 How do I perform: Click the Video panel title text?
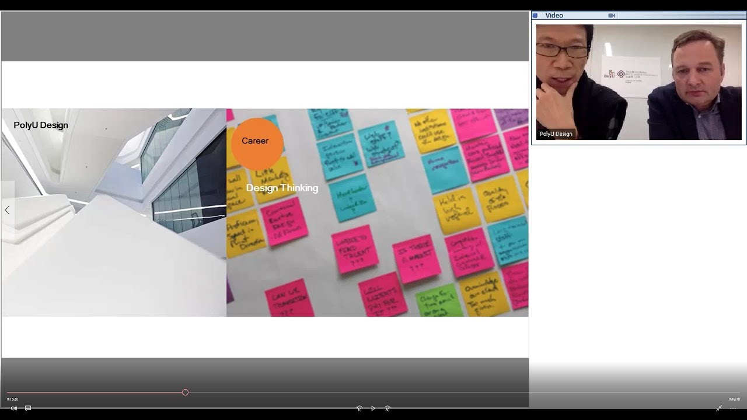coord(554,16)
